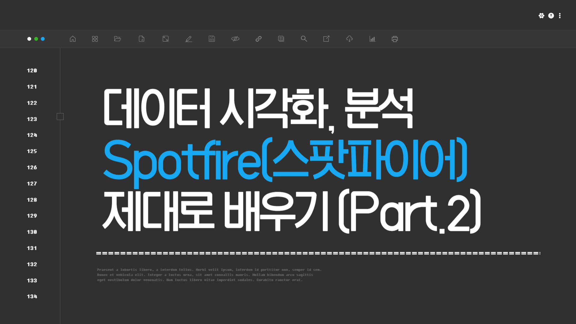Select line number 123
The image size is (576, 324).
(x=32, y=119)
